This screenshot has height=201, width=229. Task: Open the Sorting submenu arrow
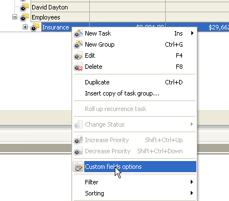click(x=192, y=193)
